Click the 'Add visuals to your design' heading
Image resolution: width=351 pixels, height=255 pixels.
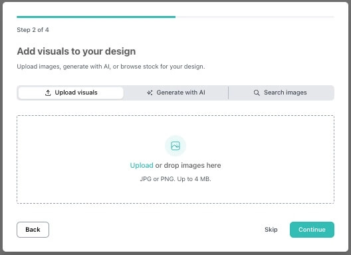76,51
